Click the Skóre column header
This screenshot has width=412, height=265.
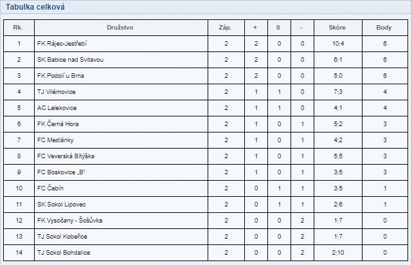(x=337, y=28)
